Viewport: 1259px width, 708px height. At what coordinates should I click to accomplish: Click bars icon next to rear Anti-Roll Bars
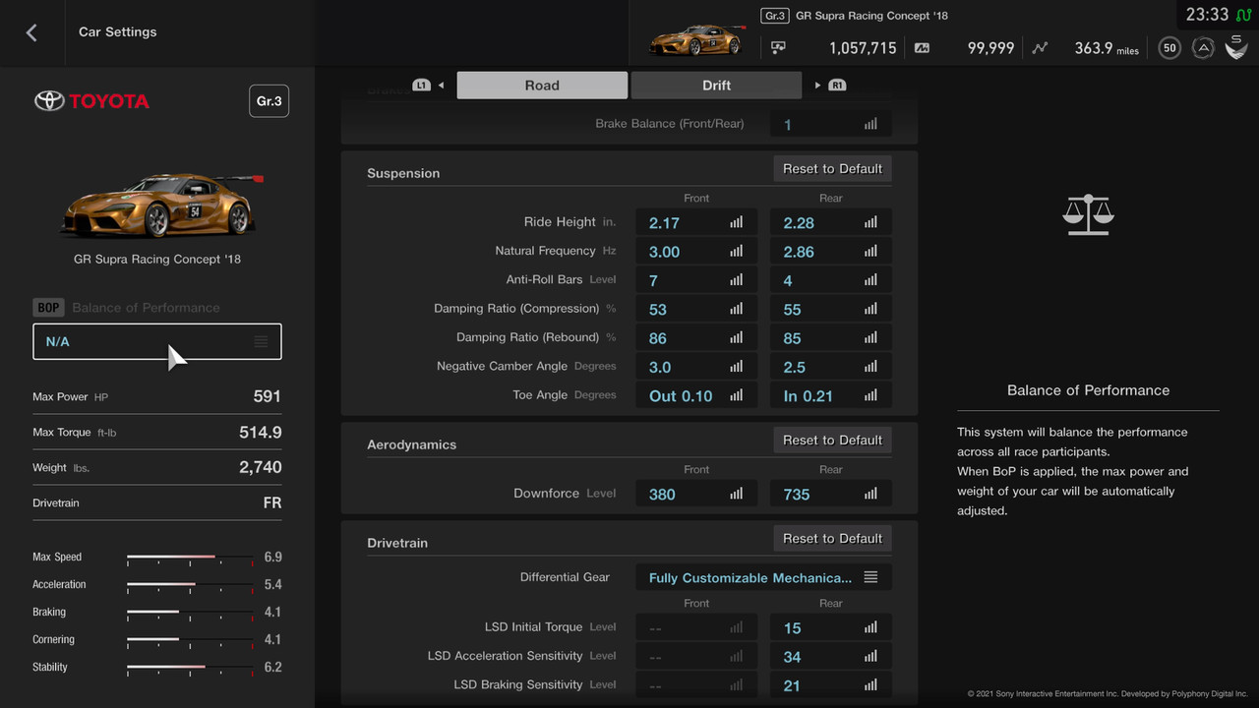pyautogui.click(x=870, y=280)
